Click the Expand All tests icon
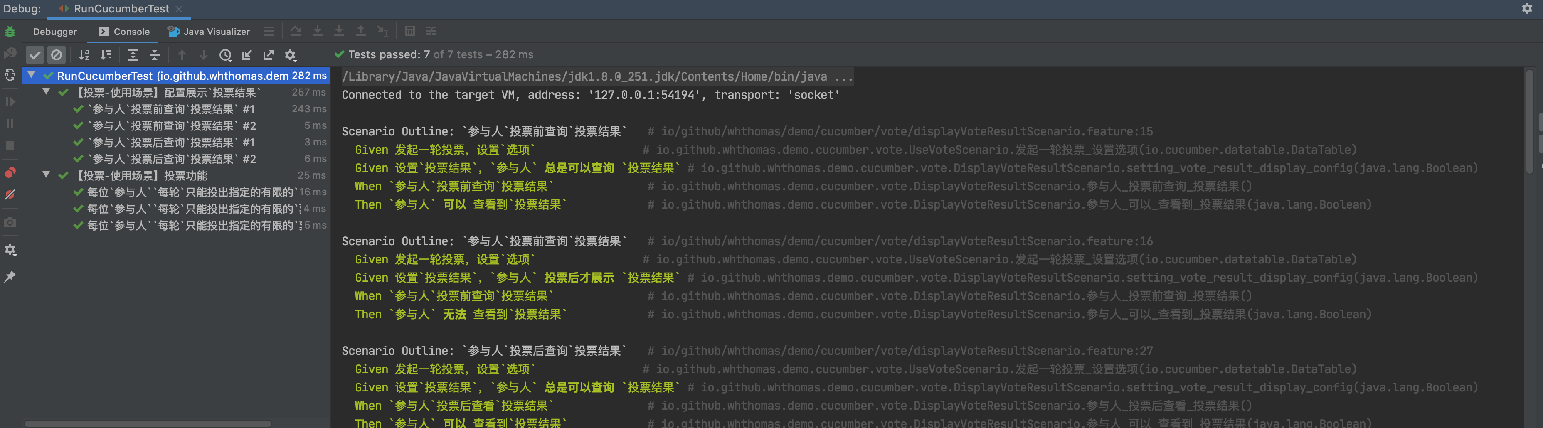The image size is (1543, 428). tap(133, 55)
